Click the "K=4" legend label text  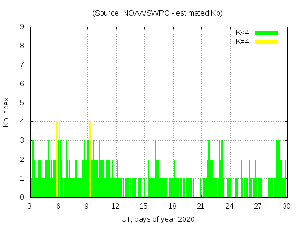click(x=243, y=42)
